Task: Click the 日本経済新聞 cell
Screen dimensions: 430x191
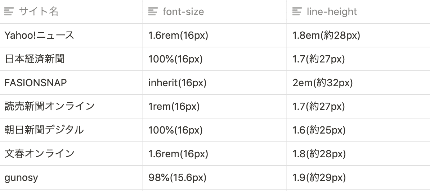Action: [35, 59]
